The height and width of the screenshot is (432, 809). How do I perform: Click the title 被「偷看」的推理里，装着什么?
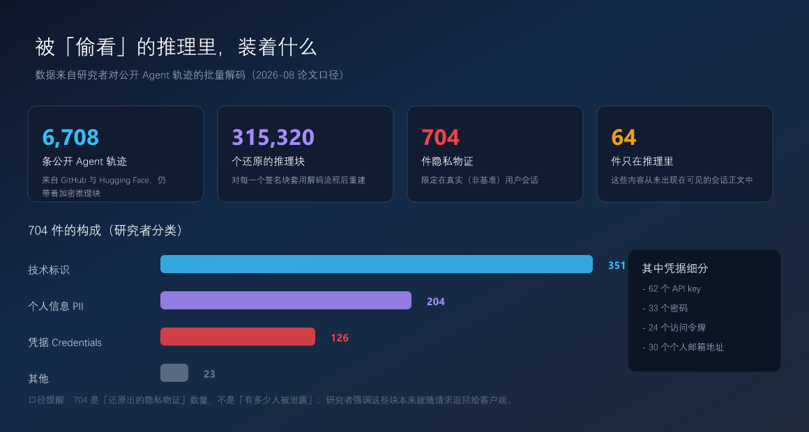click(176, 47)
